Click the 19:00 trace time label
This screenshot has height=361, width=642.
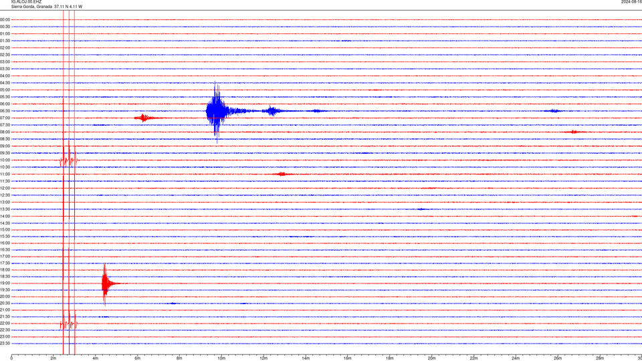[5, 283]
